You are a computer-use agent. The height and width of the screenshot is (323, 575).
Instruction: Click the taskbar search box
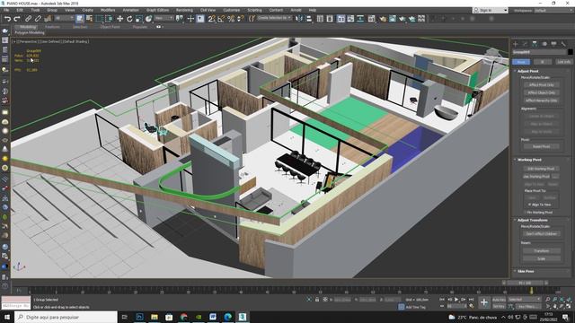point(66,317)
